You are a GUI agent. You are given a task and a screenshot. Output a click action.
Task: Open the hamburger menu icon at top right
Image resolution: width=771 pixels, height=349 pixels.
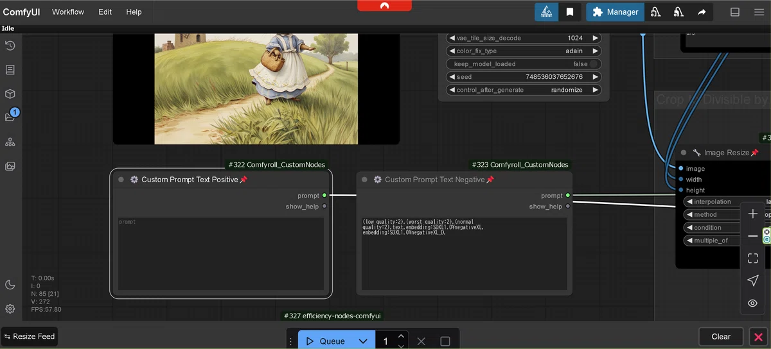tap(759, 12)
